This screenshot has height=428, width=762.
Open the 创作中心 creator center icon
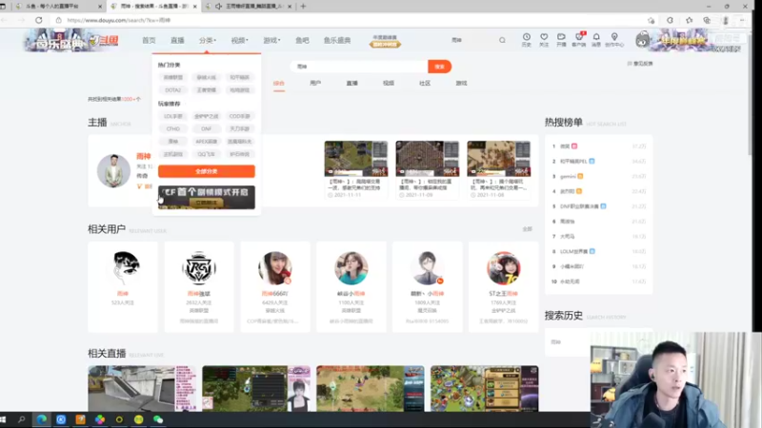click(x=614, y=40)
